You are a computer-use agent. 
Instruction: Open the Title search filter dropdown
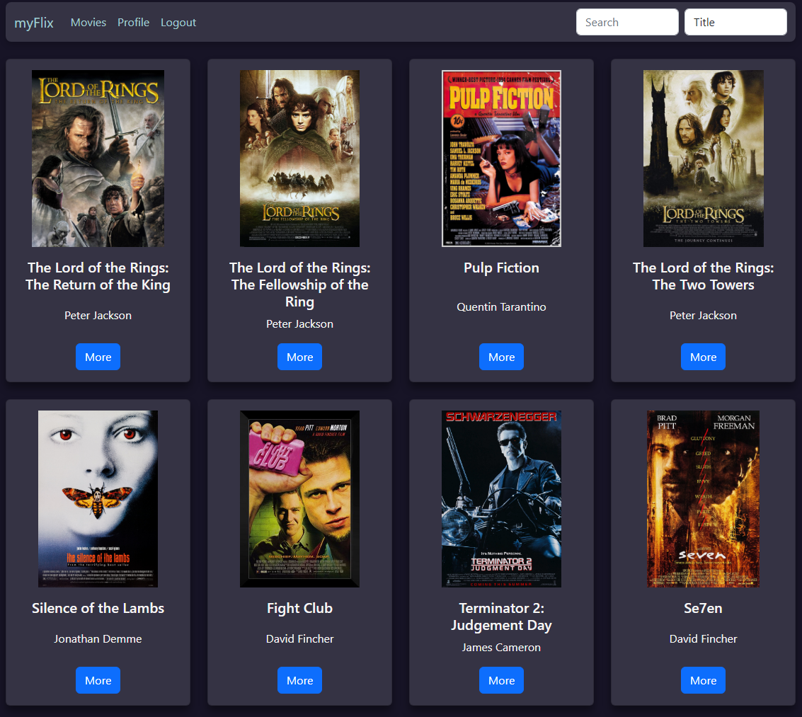pos(735,22)
